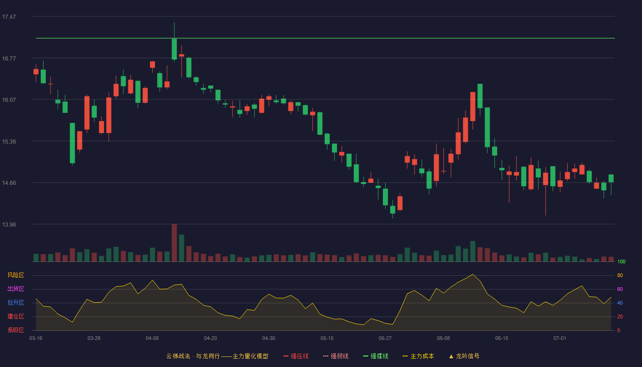Click the 拉升区 zone label

pyautogui.click(x=16, y=303)
